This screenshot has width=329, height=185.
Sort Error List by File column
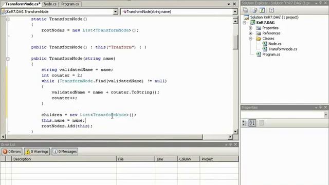point(136,159)
